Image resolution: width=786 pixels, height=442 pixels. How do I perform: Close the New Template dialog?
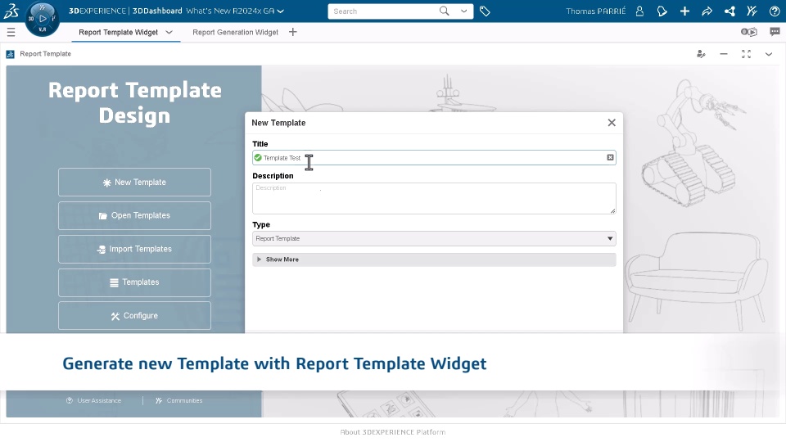pyautogui.click(x=612, y=123)
